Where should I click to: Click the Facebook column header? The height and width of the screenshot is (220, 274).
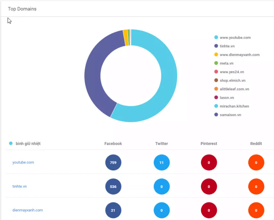point(113,144)
